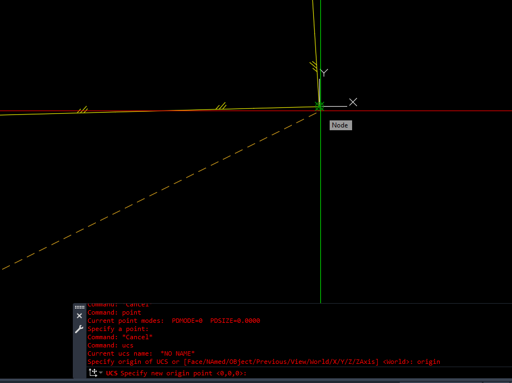Viewport: 512px width, 383px height.
Task: Click 'Specify origin of UCS' history line
Action: 264,362
